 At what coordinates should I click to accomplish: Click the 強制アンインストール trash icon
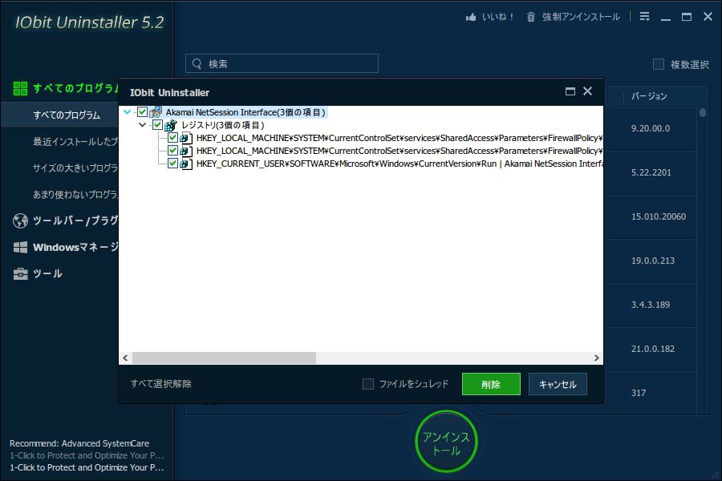(531, 17)
